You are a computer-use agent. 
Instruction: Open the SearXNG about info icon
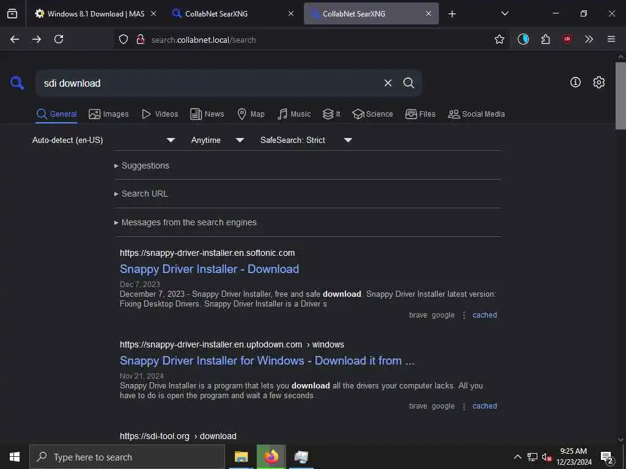[575, 82]
